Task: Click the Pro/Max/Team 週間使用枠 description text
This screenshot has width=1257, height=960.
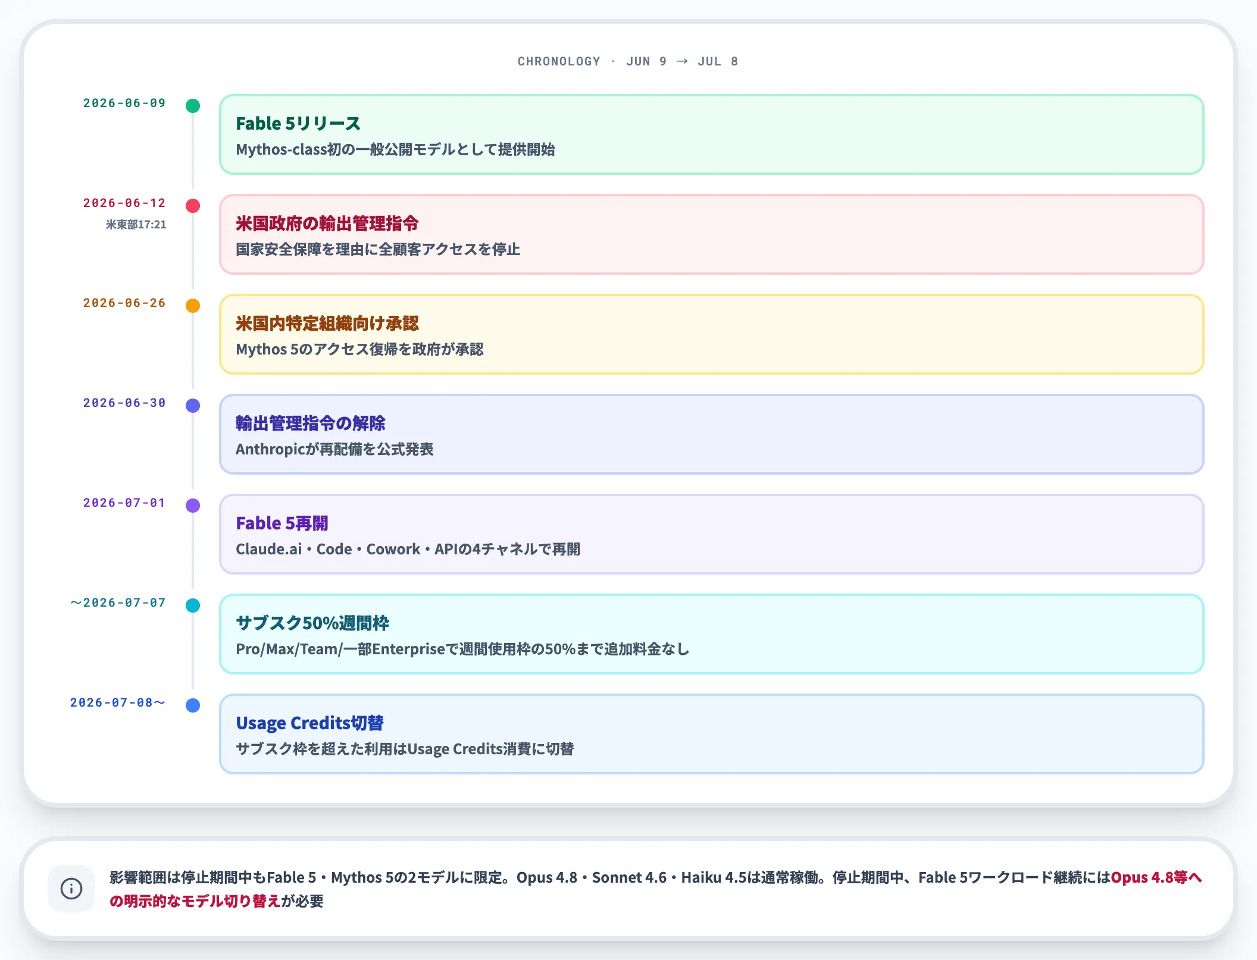Action: coord(462,649)
